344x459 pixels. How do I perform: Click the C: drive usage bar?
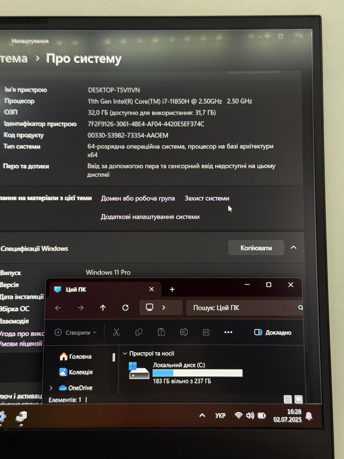click(x=197, y=373)
